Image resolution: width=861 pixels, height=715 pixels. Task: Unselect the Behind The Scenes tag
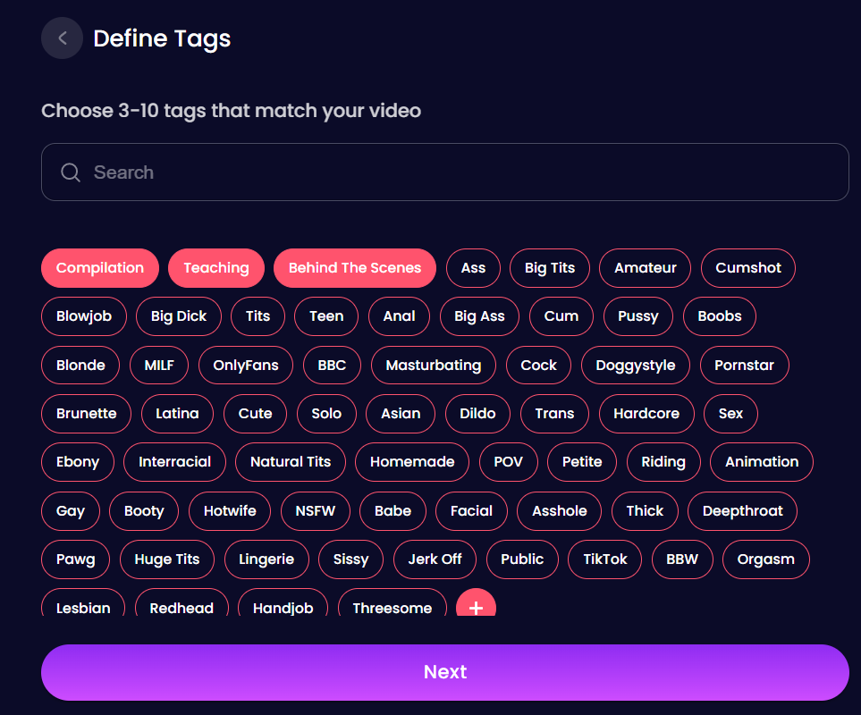click(355, 268)
